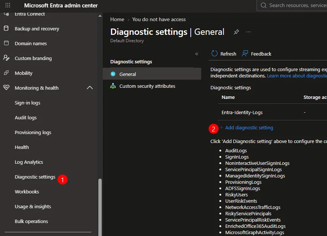Click ProvisioningLogs entry
The width and height of the screenshot is (327, 236).
click(x=243, y=182)
